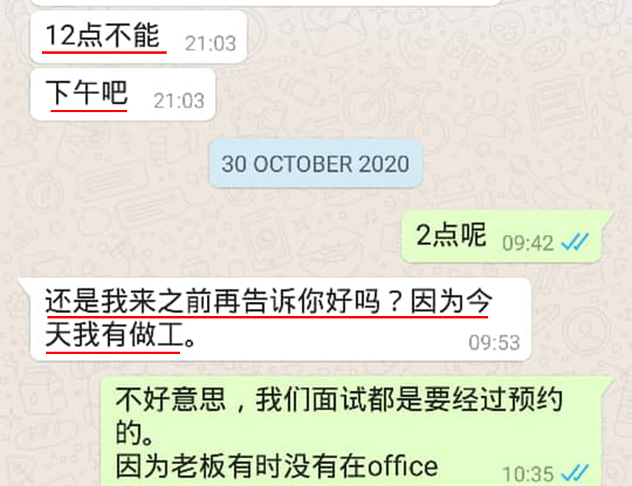
Task: Click the blue double-check beside 10:35
Action: click(x=575, y=473)
